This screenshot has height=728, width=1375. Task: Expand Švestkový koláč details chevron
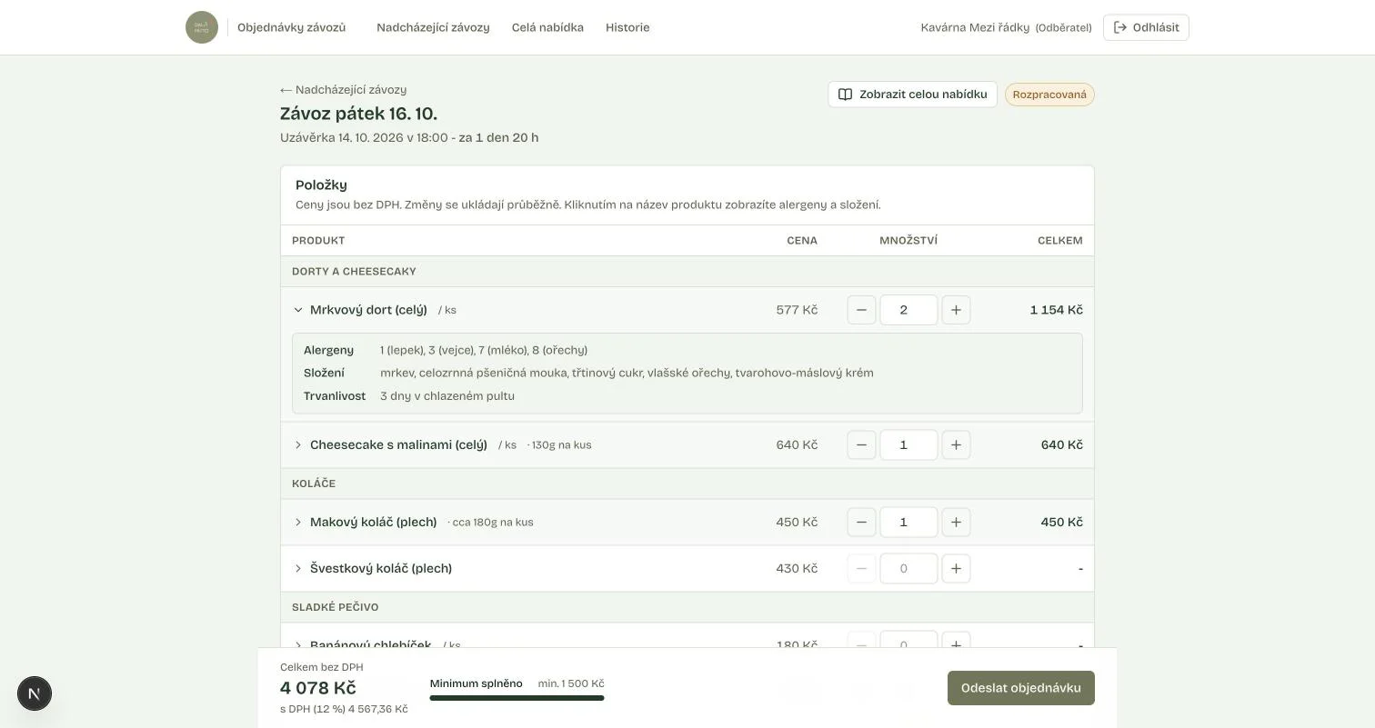tap(297, 568)
